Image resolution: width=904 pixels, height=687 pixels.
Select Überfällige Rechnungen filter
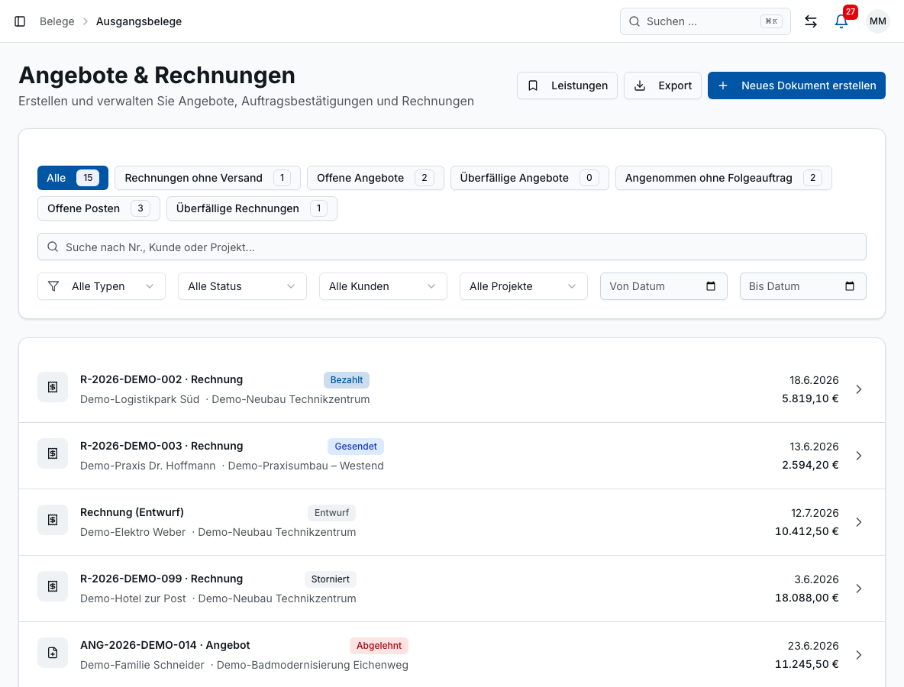click(252, 208)
